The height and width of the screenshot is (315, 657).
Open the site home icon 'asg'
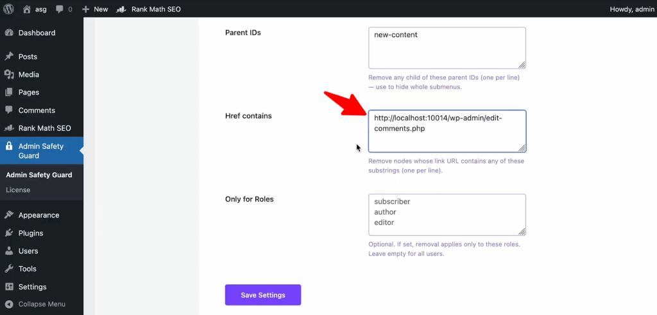pos(27,9)
